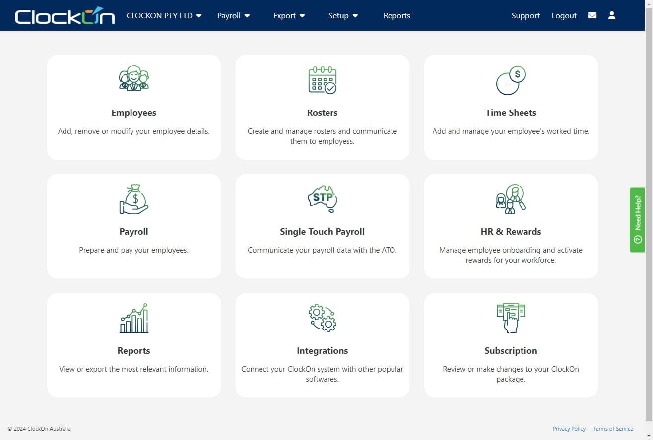Click the ClockOn logo
This screenshot has width=653, height=440.
[65, 15]
